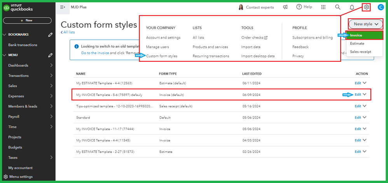Expand the Expenses menu chevron
The width and height of the screenshot is (388, 183).
click(x=51, y=96)
